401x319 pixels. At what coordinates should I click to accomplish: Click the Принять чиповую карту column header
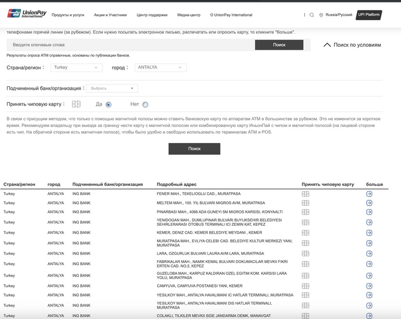[328, 184]
